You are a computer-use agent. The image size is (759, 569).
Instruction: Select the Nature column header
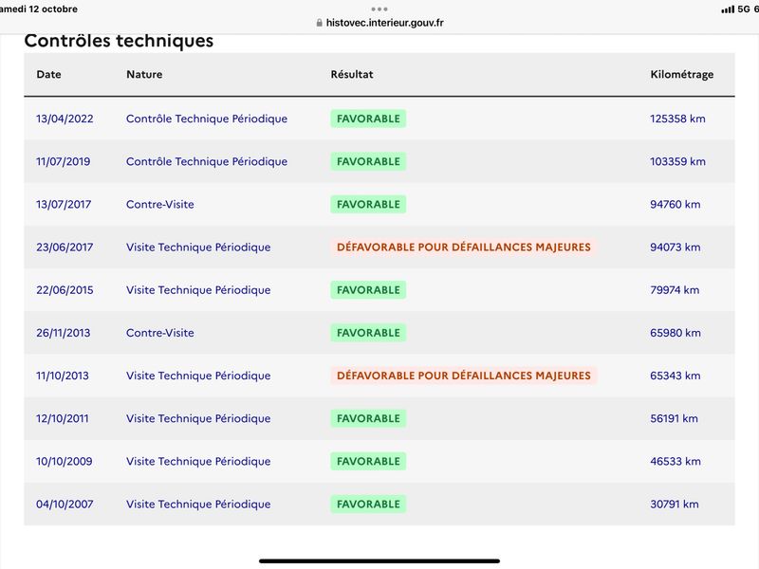click(x=144, y=75)
